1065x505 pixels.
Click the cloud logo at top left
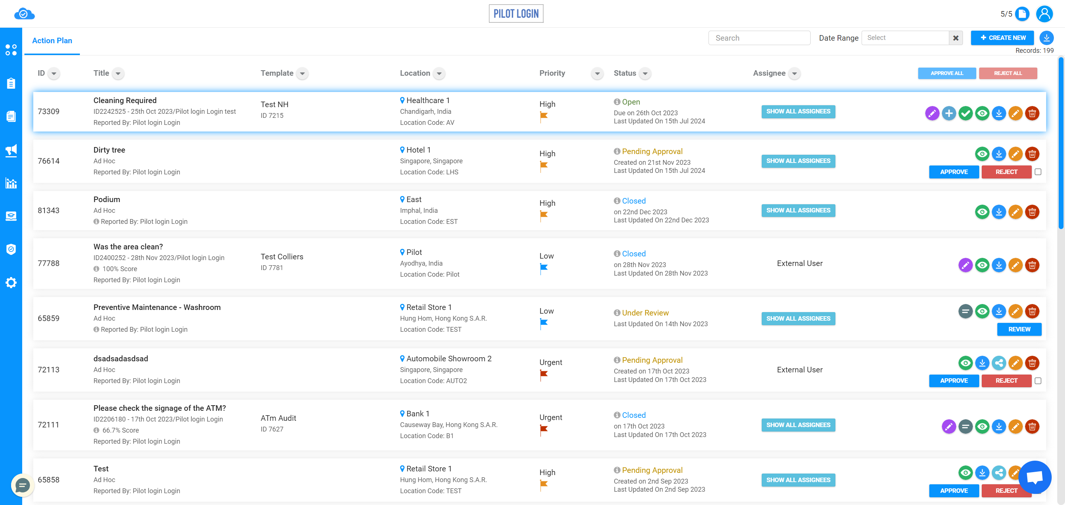(24, 14)
